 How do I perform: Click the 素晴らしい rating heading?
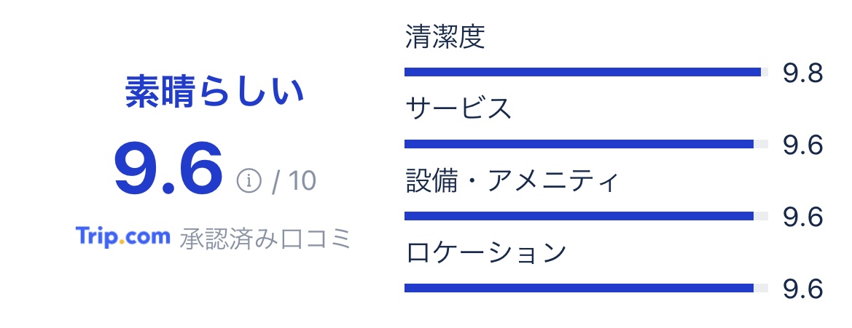[x=214, y=92]
